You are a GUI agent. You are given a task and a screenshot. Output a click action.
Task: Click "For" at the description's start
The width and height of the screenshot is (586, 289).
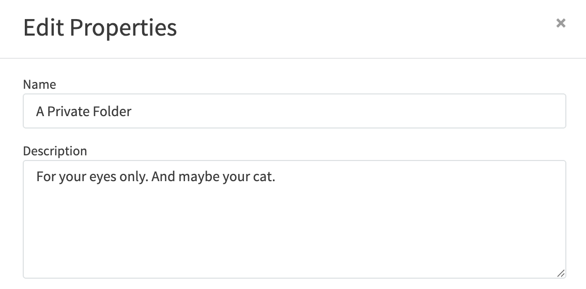click(x=45, y=178)
